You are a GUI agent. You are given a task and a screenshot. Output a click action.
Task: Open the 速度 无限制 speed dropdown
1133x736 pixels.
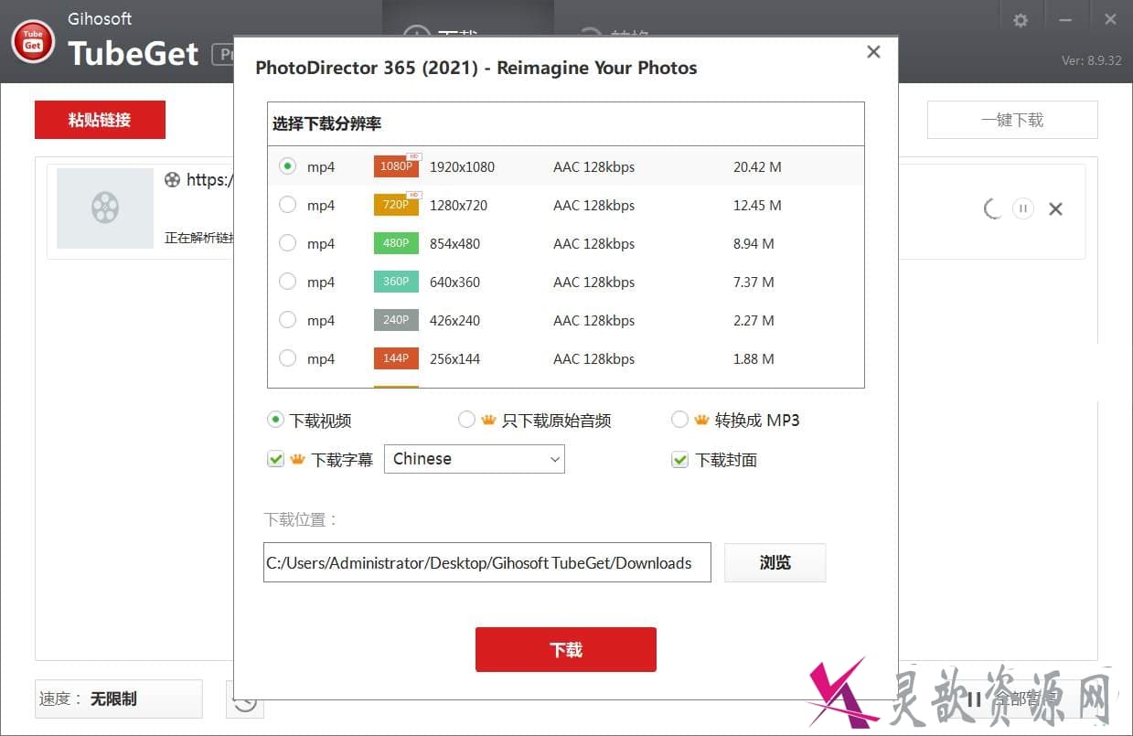point(118,699)
